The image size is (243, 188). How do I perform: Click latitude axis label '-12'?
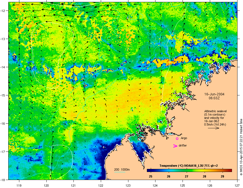point(3,11)
